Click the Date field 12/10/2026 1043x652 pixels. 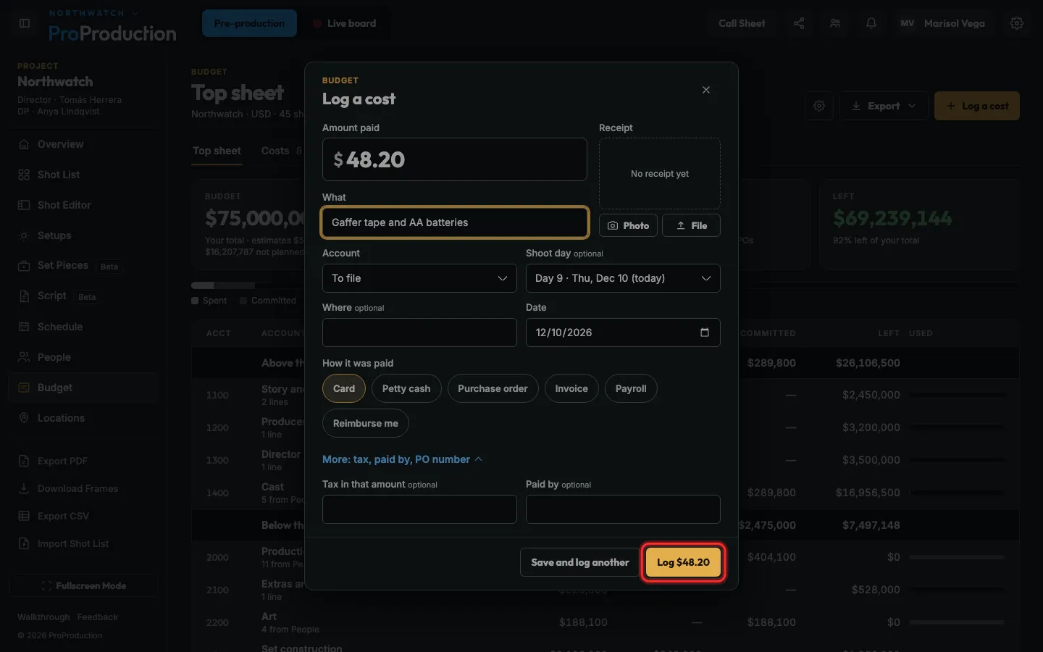pyautogui.click(x=623, y=333)
